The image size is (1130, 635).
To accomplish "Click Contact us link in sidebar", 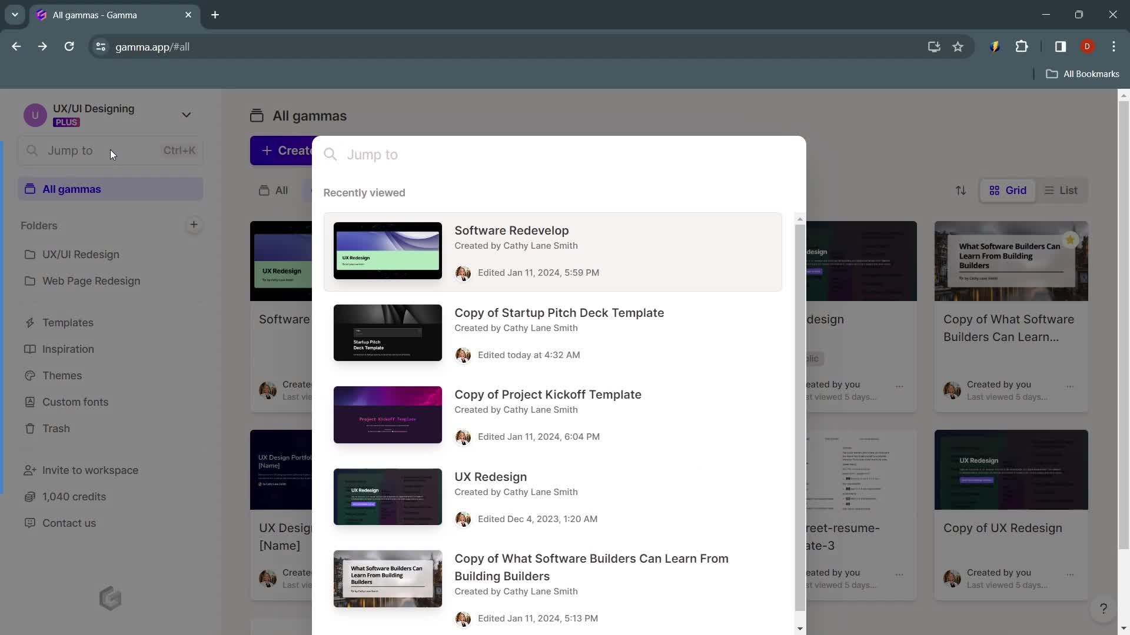I will (x=69, y=523).
